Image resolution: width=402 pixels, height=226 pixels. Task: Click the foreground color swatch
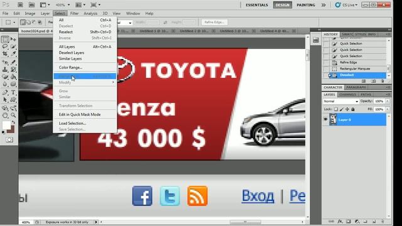tap(6, 125)
